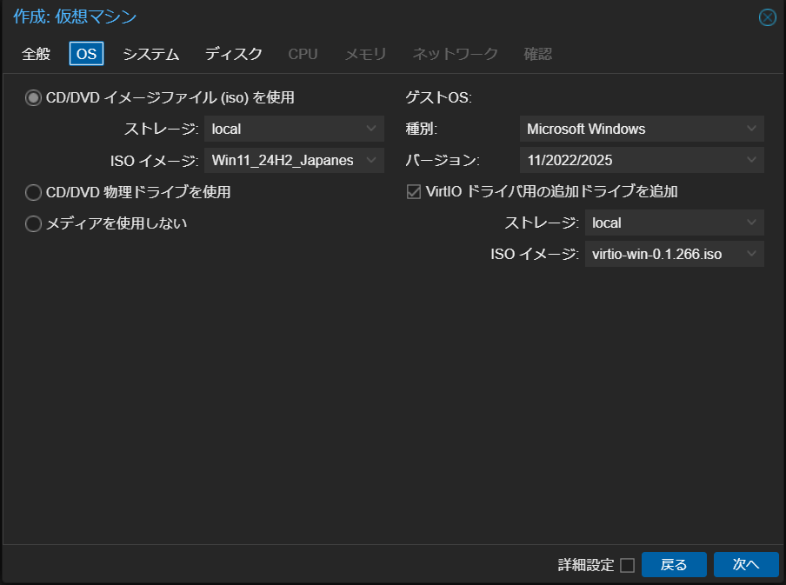Select CD/DVD 物理ドライブを使用 radio
This screenshot has height=585, width=786.
click(33, 192)
